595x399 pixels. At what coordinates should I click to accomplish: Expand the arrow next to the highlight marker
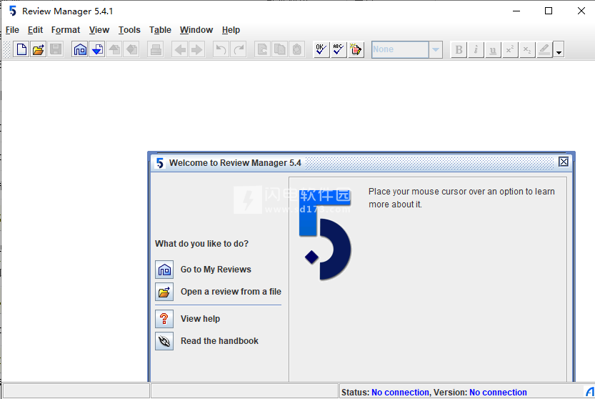(559, 51)
